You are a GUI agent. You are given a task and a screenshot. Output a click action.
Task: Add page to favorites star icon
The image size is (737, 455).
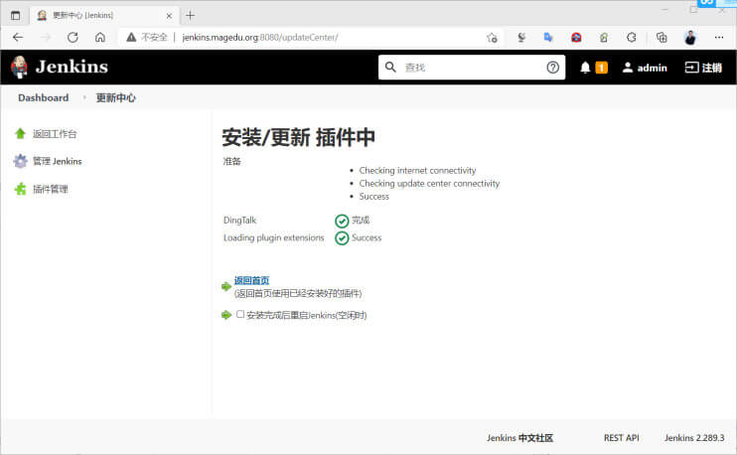click(492, 38)
